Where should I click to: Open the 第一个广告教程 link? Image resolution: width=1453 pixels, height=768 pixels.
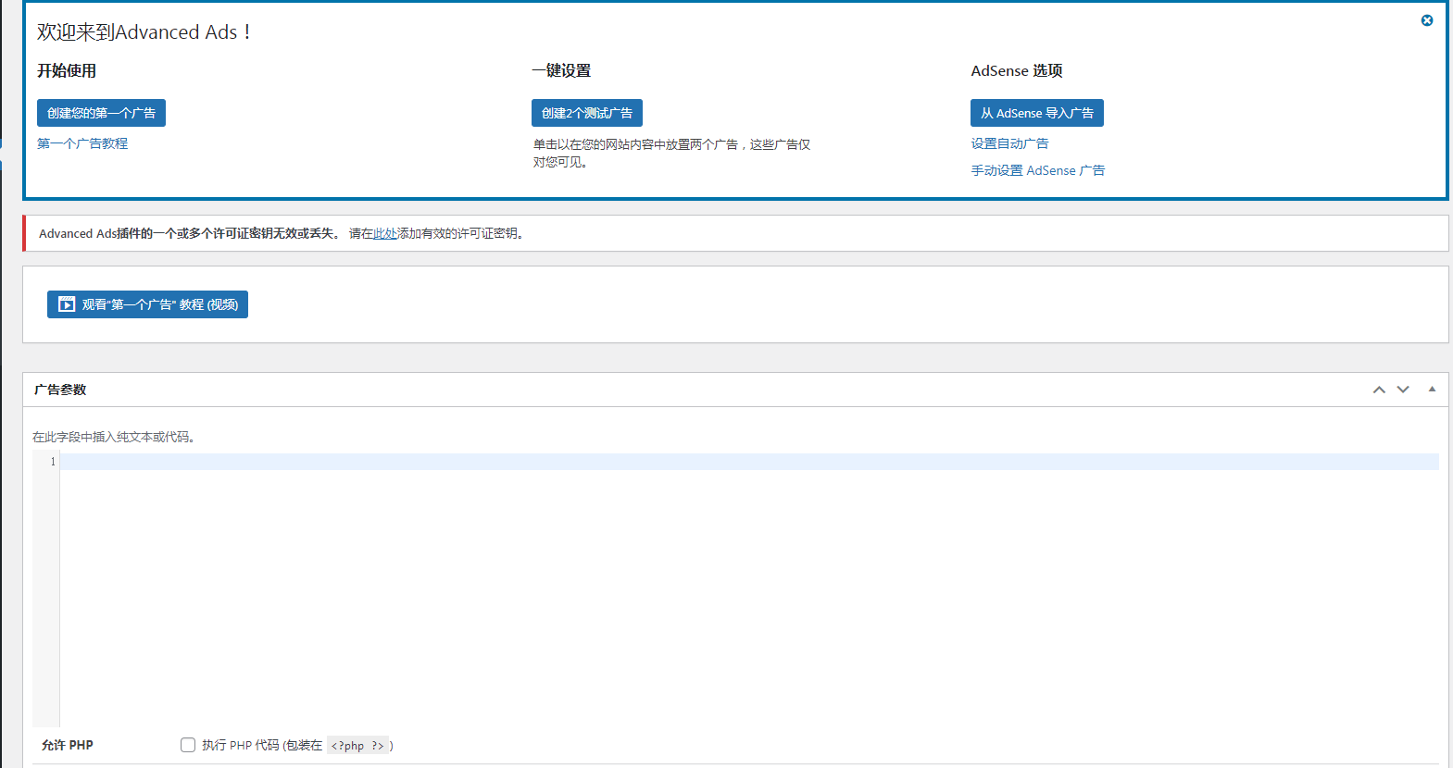tap(82, 143)
